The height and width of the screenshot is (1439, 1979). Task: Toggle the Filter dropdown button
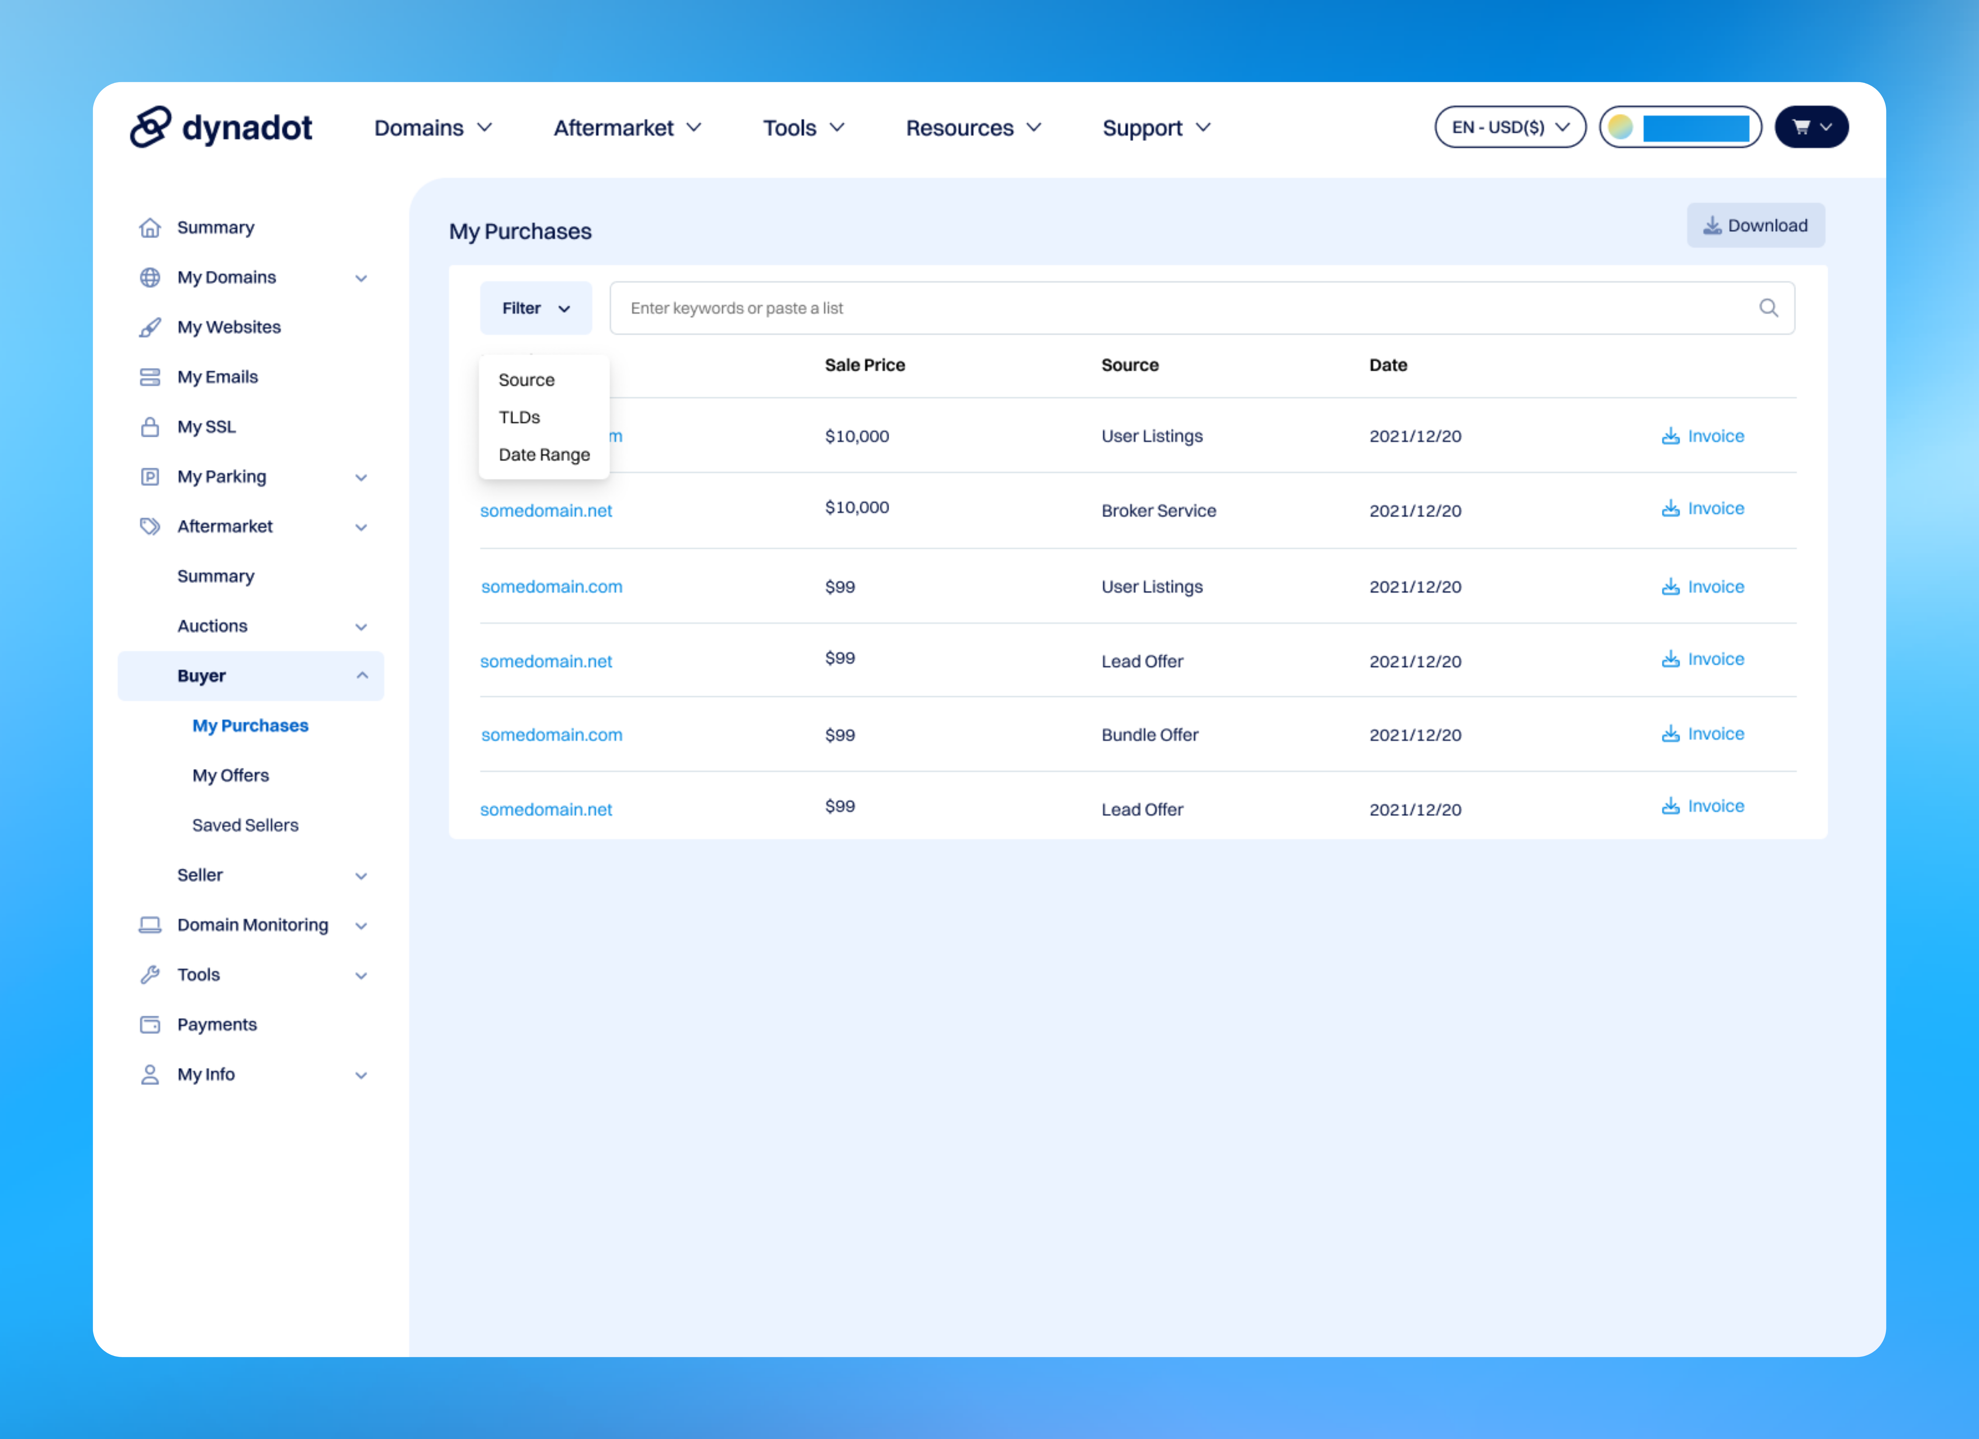(x=536, y=308)
